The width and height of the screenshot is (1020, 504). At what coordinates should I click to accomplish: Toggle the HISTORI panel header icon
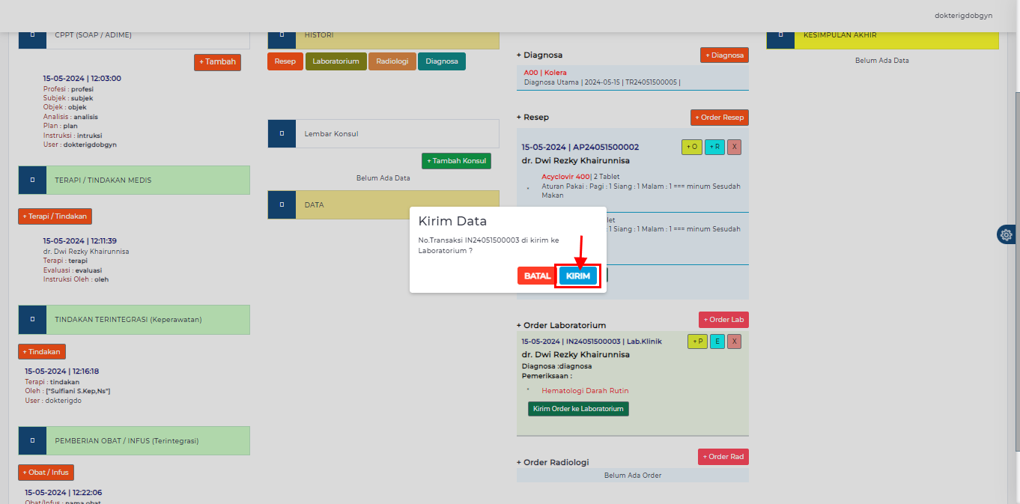282,34
